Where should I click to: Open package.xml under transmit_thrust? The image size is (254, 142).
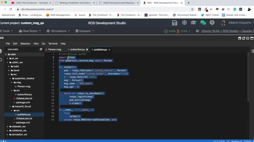(x=23, y=123)
